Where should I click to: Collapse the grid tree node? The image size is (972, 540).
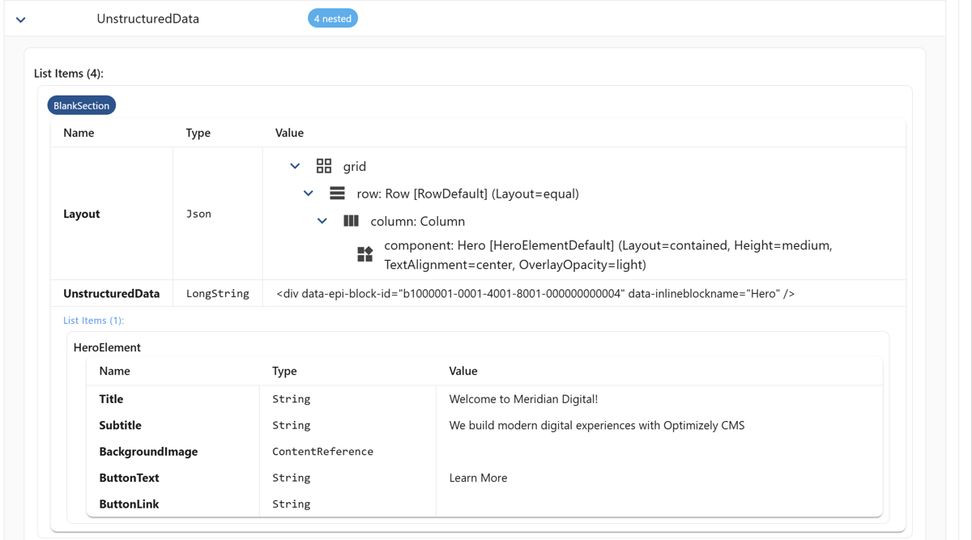[295, 165]
